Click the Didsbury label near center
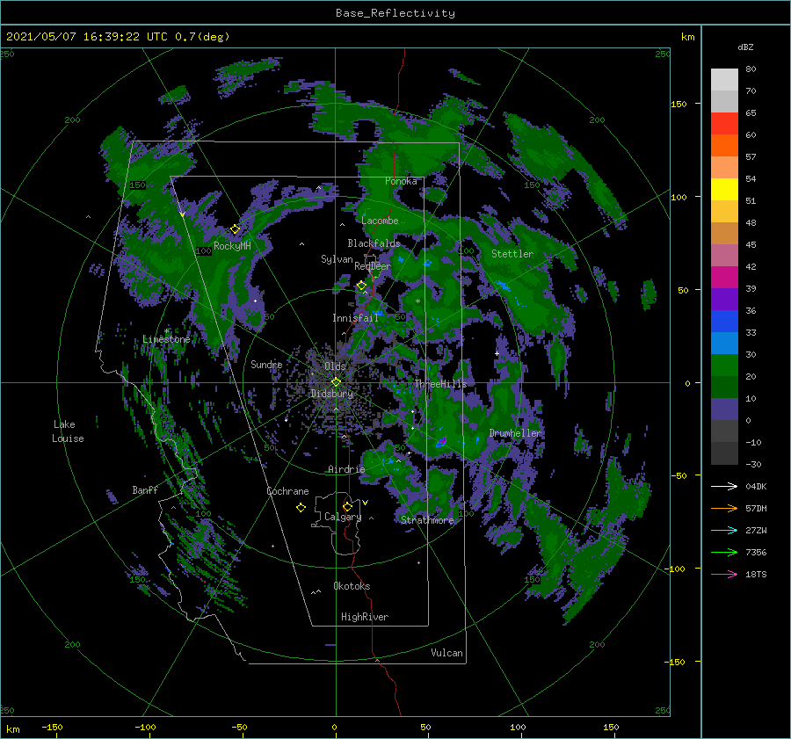Image resolution: width=791 pixels, height=739 pixels. [x=331, y=394]
